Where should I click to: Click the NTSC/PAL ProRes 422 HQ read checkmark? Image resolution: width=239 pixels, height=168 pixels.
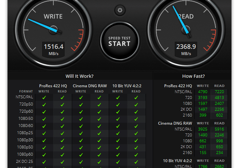coord(62,97)
